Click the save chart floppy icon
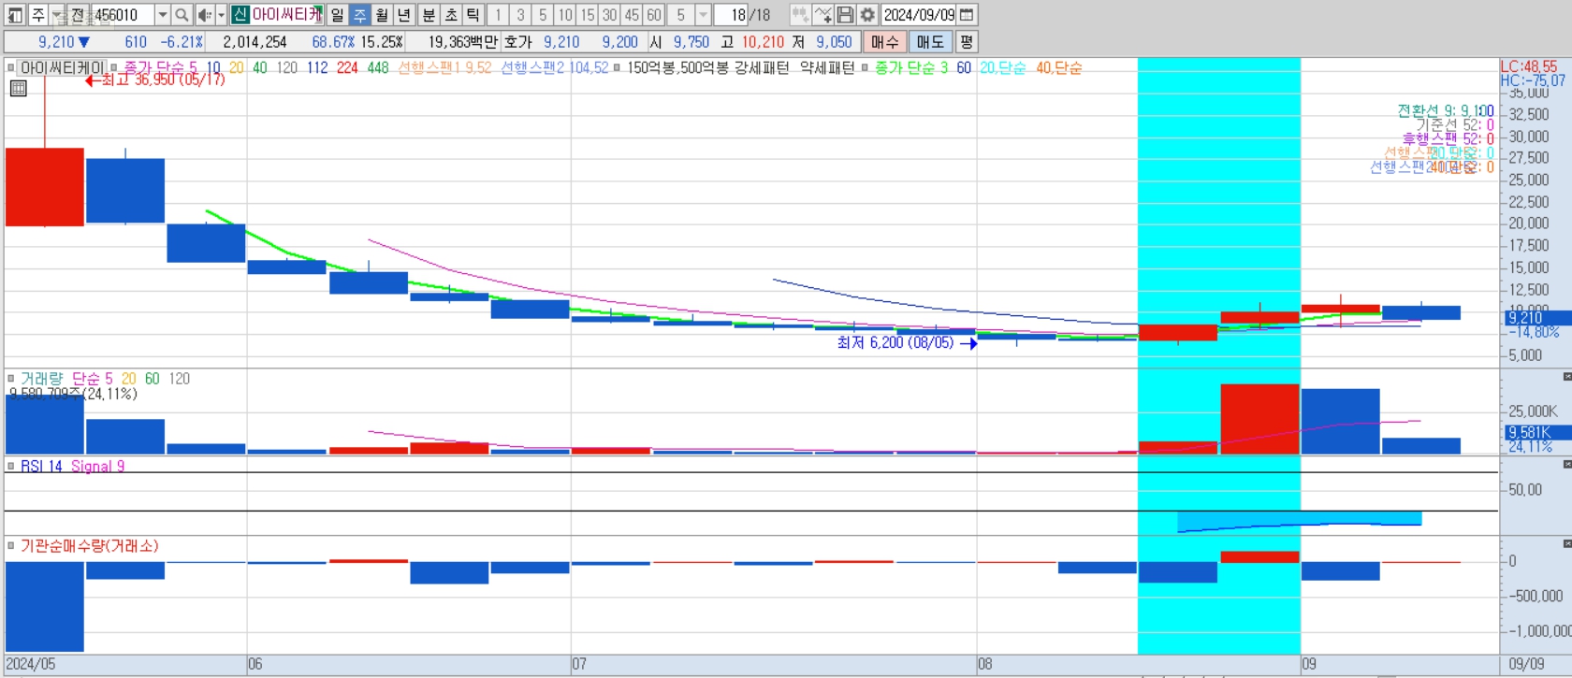 click(845, 15)
